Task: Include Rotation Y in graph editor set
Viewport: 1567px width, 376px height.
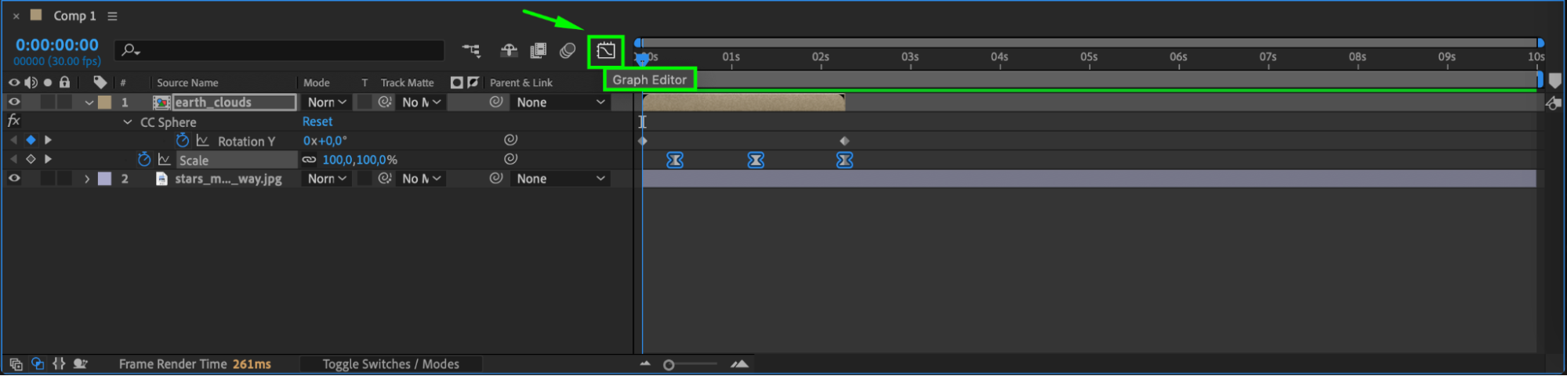Action: click(203, 140)
